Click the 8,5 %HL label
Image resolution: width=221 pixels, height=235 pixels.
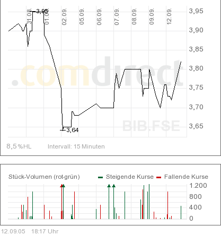(19, 146)
